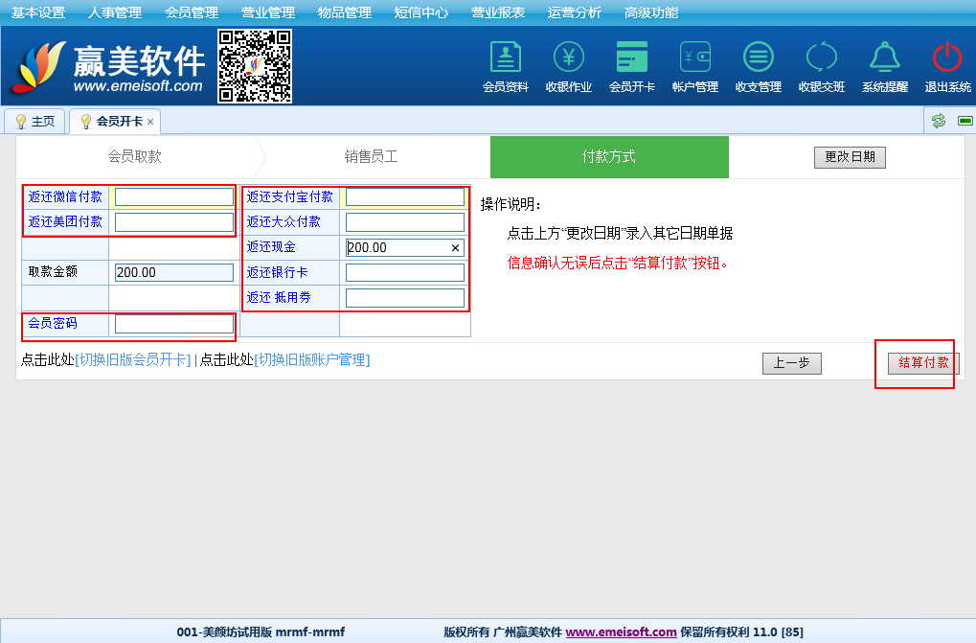Click the 会员密码 input field
Image resolution: width=976 pixels, height=643 pixels.
pyautogui.click(x=173, y=324)
